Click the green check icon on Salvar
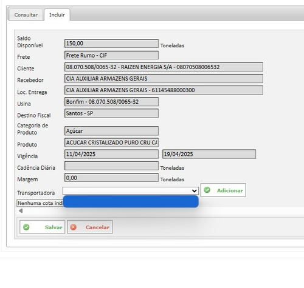This screenshot has width=304, height=288. pos(26,227)
